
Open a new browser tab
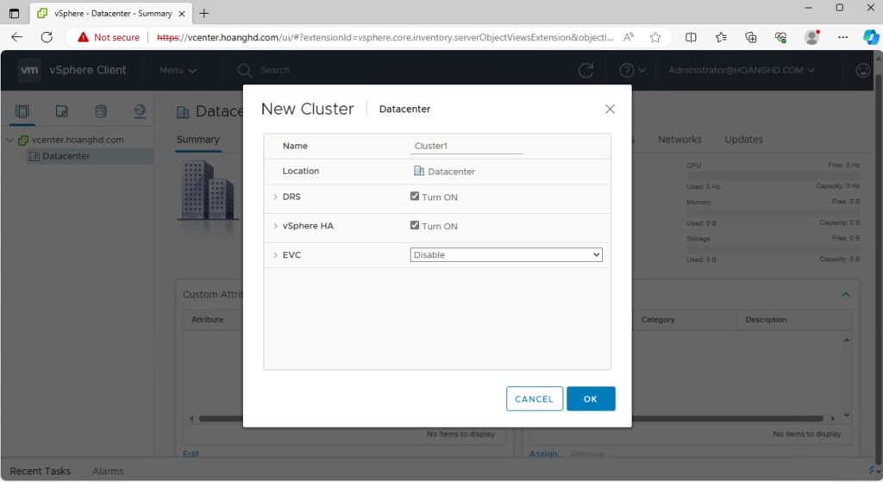pos(204,13)
